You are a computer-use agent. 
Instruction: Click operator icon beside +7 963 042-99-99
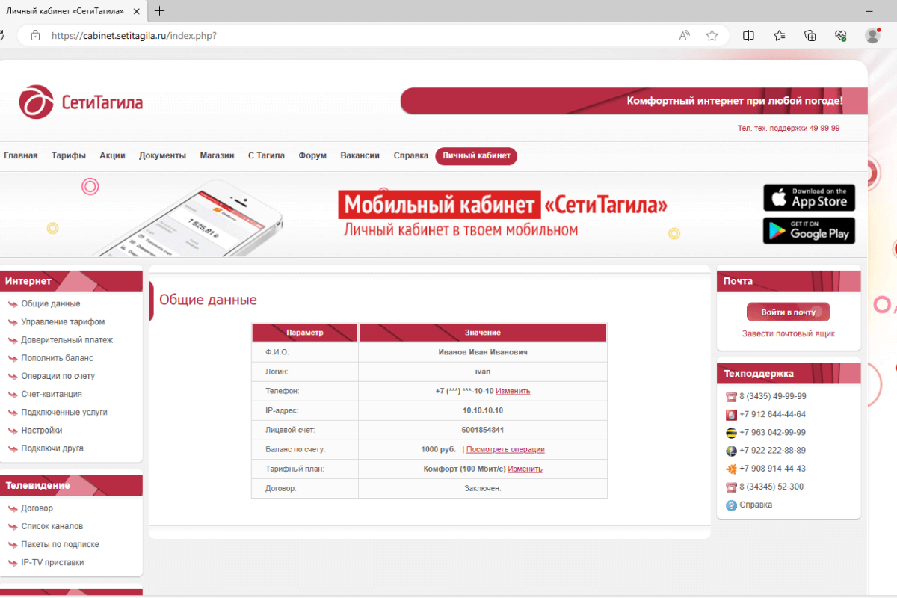pyautogui.click(x=731, y=432)
